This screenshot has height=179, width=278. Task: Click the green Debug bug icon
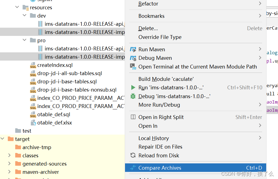point(133,96)
